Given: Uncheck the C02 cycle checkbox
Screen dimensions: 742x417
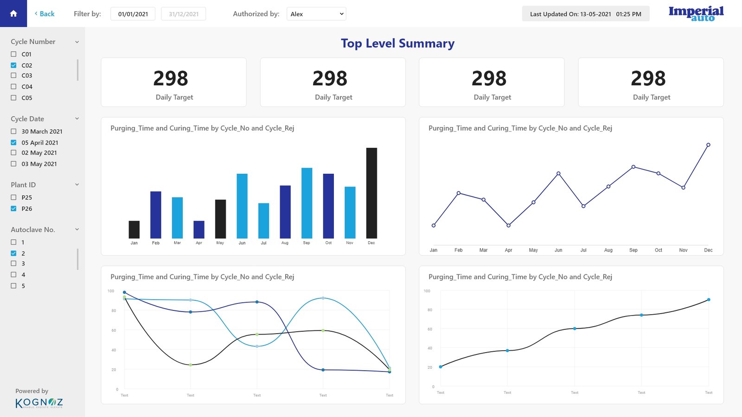Looking at the screenshot, I should point(13,65).
